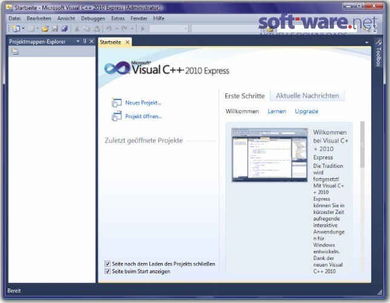
Task: Open the Ansicht menu
Action: (x=66, y=18)
